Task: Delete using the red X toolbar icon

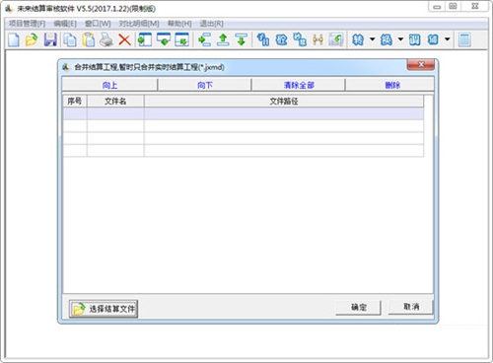Action: click(x=124, y=39)
